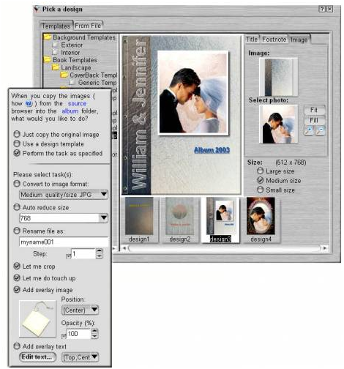Click the overlay image tag thumbnail
Image resolution: width=344 pixels, height=369 pixels.
(37, 319)
